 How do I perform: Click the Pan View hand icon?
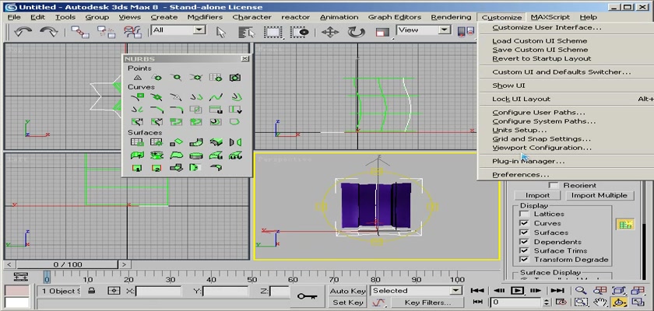coord(599,302)
